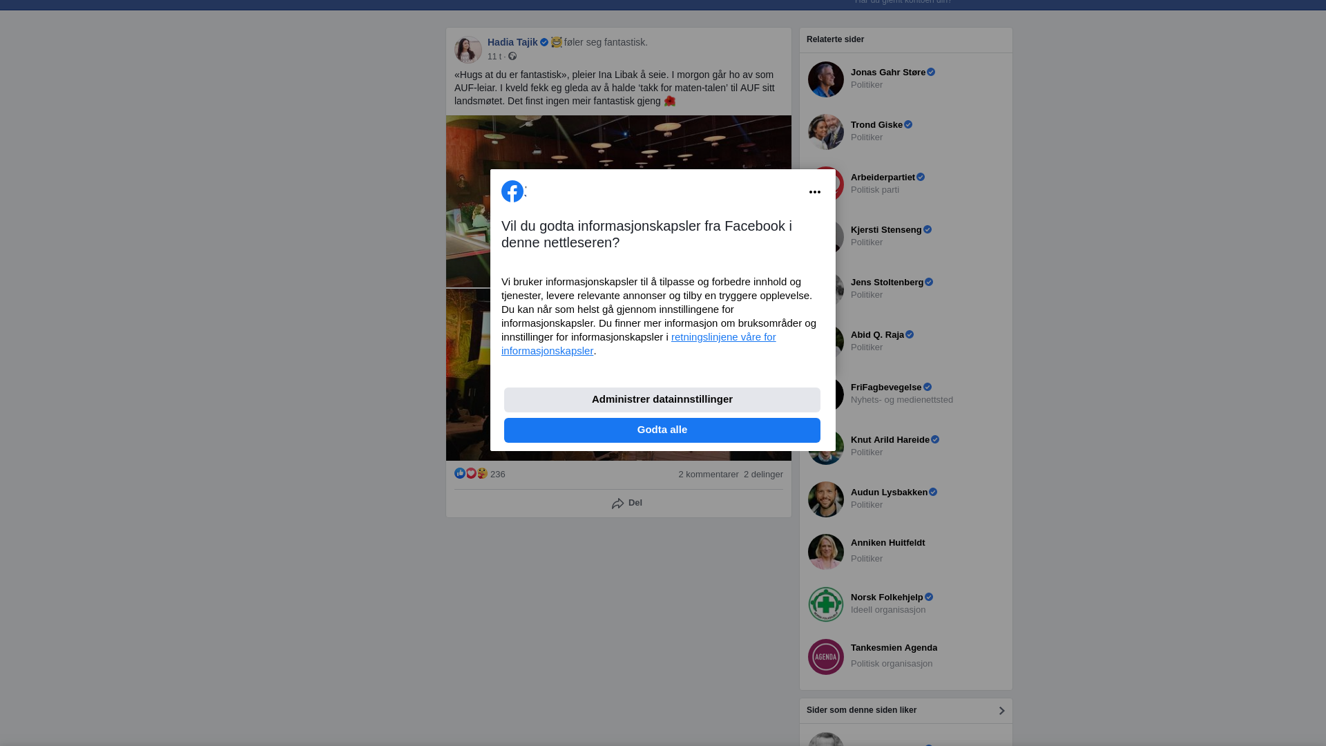Viewport: 1326px width, 746px height.
Task: Click the Like reaction icon
Action: click(460, 473)
